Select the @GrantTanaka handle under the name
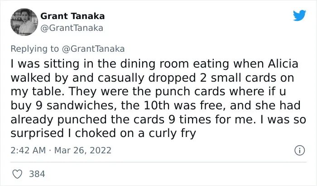 [x=72, y=28]
